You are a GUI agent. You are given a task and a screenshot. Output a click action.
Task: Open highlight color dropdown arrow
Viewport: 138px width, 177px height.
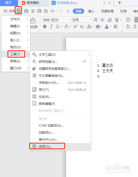pos(101,27)
